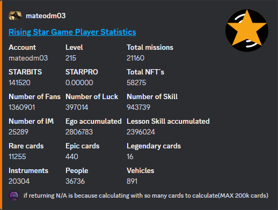Screen dimensions: 278x210
Task: Select the Ego accumulated value 2806783
Action: 79,132
